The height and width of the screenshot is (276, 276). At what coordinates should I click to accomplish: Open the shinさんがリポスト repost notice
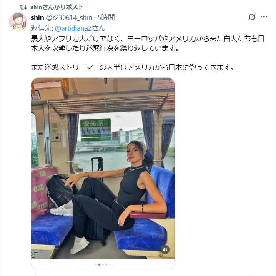57,7
